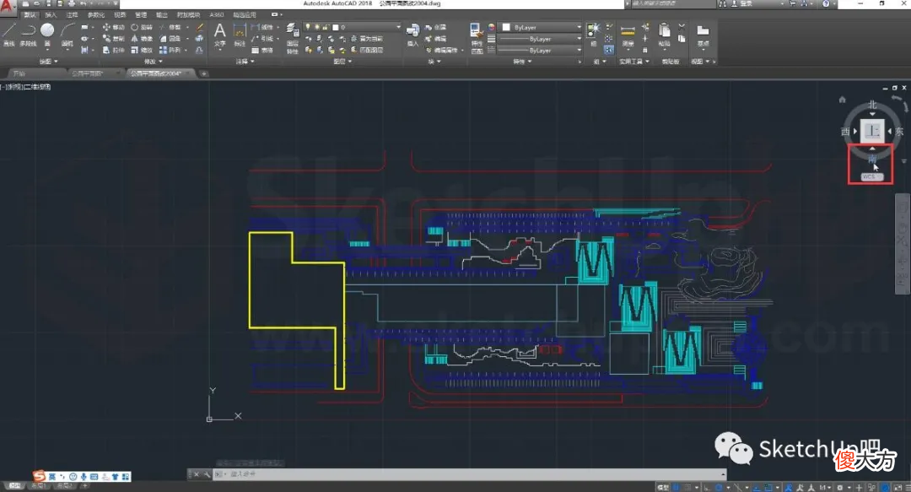
Task: Open Layer Properties (图层特性) manager
Action: coord(292,38)
